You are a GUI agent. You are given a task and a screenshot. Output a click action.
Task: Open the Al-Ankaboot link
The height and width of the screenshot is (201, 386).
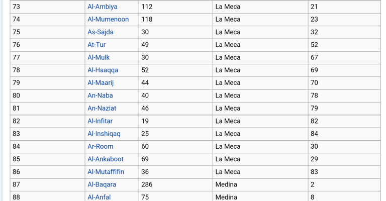(x=106, y=159)
